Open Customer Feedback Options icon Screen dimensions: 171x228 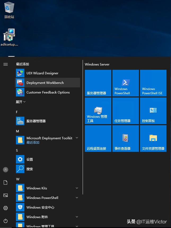click(20, 92)
